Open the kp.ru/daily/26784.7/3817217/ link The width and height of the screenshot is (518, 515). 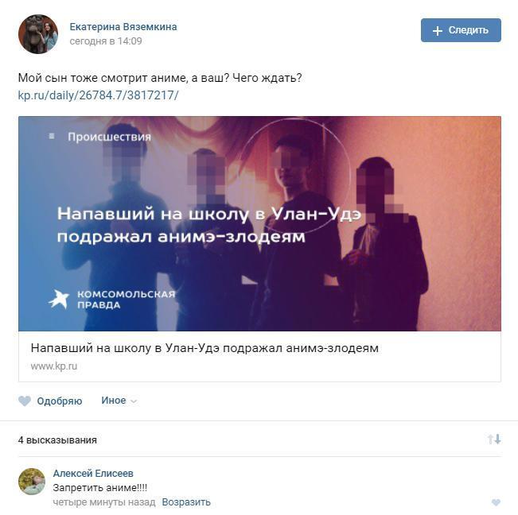(x=98, y=95)
